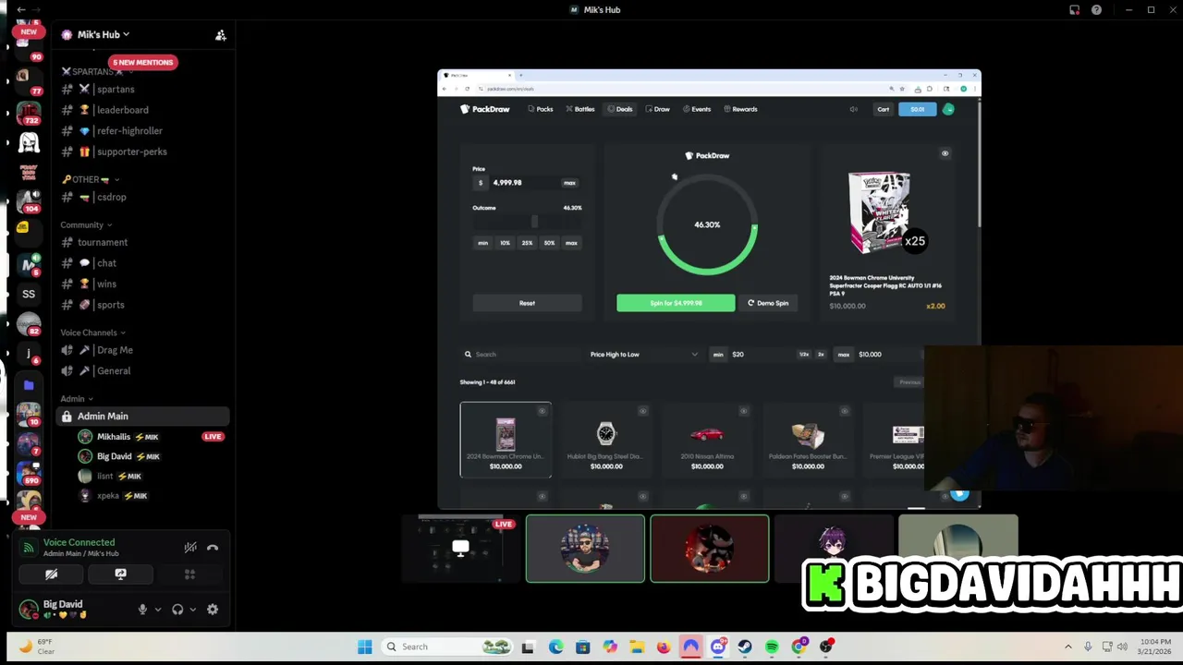Click Spotify icon in taskbar
This screenshot has width=1183, height=665.
pyautogui.click(x=772, y=647)
